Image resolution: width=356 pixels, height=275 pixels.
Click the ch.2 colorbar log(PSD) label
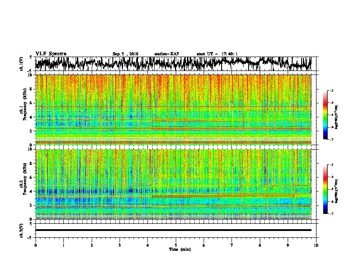coord(336,191)
